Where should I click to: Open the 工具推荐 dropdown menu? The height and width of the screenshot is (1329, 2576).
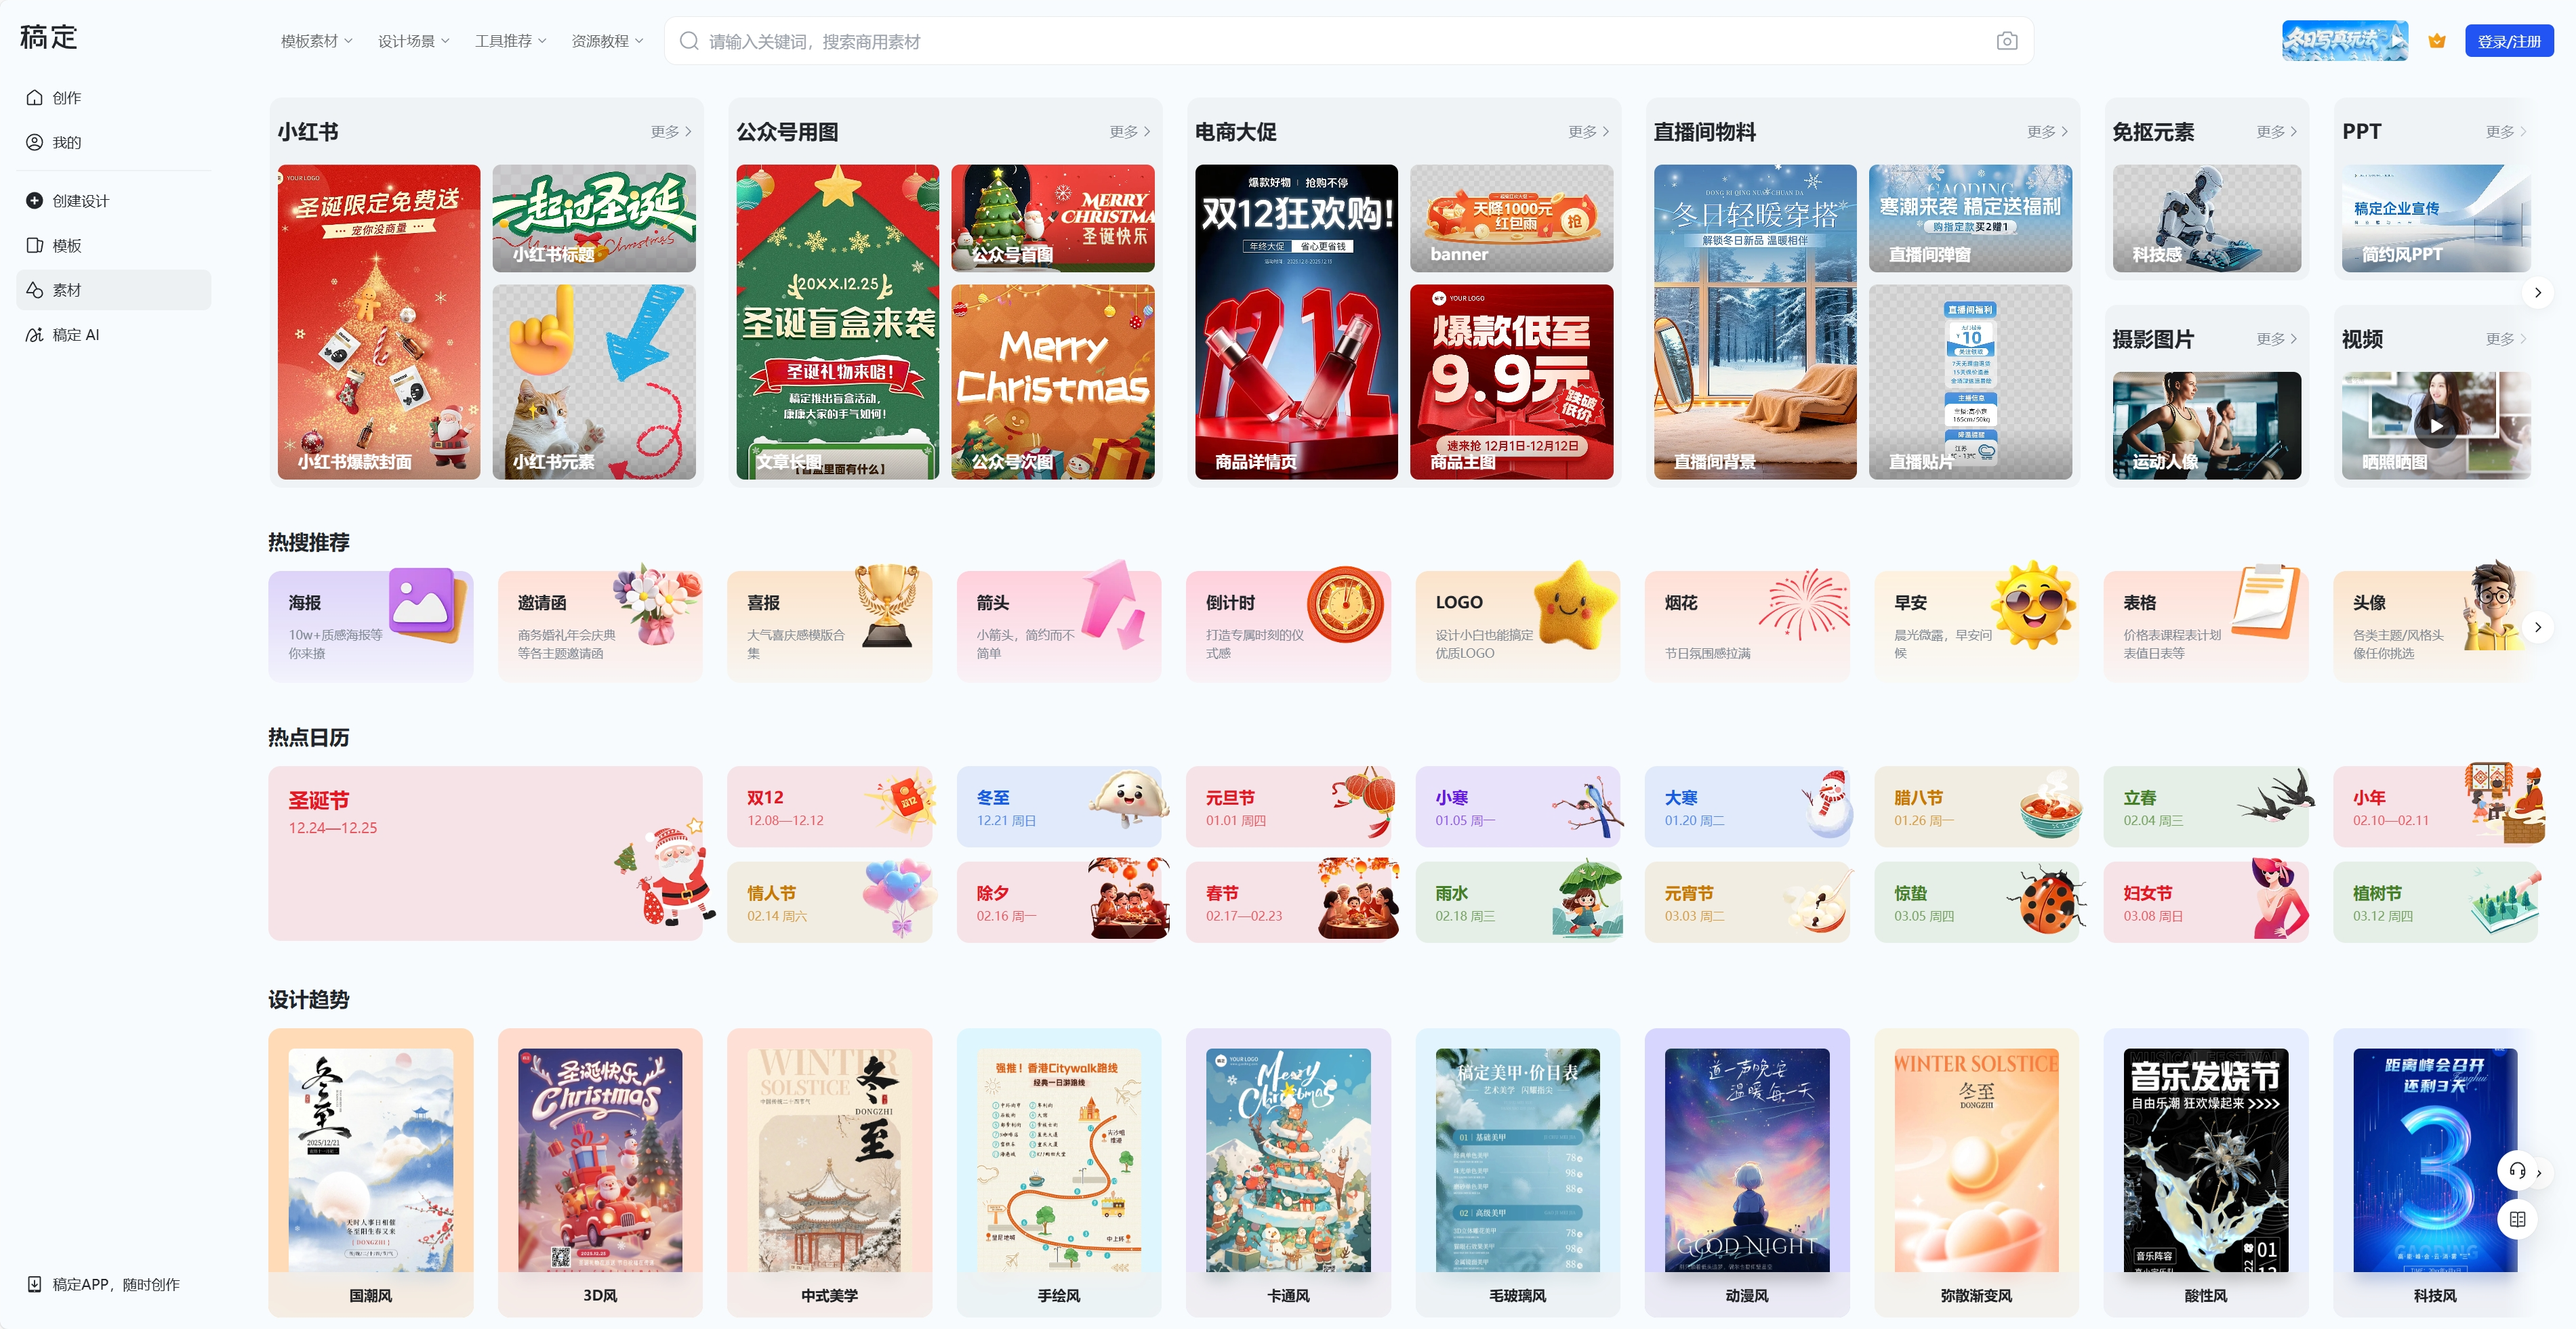[x=510, y=41]
